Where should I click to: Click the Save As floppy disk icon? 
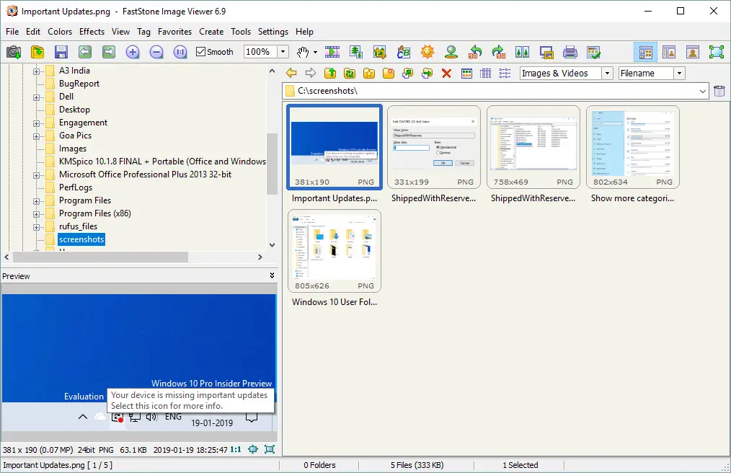61,52
